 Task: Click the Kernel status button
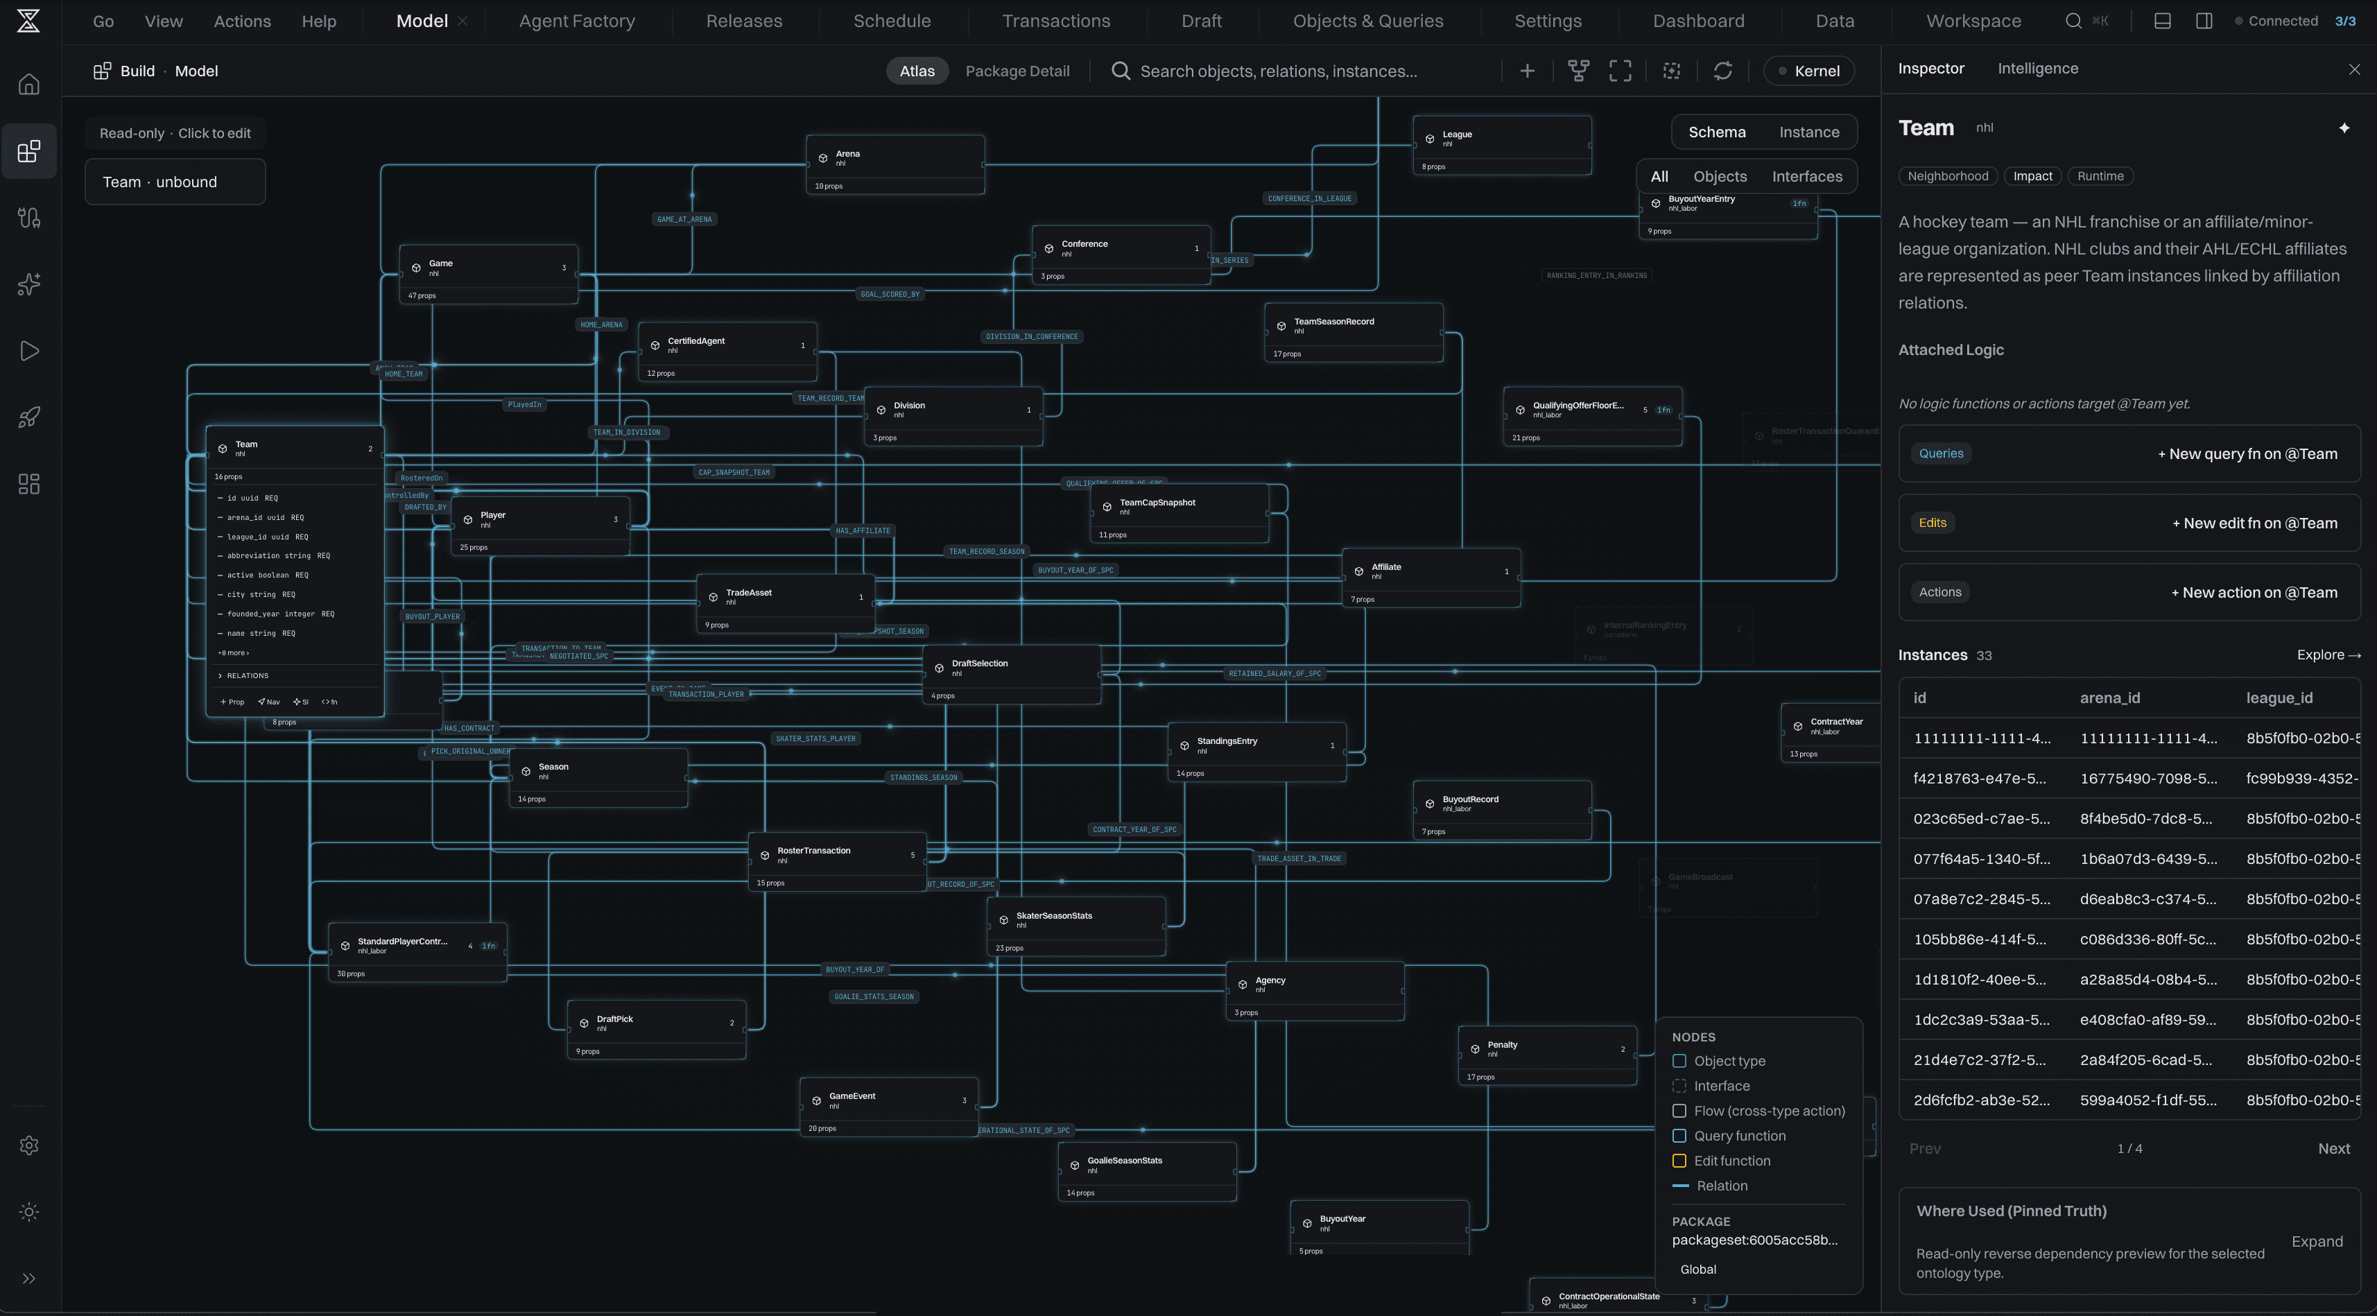(x=1808, y=71)
